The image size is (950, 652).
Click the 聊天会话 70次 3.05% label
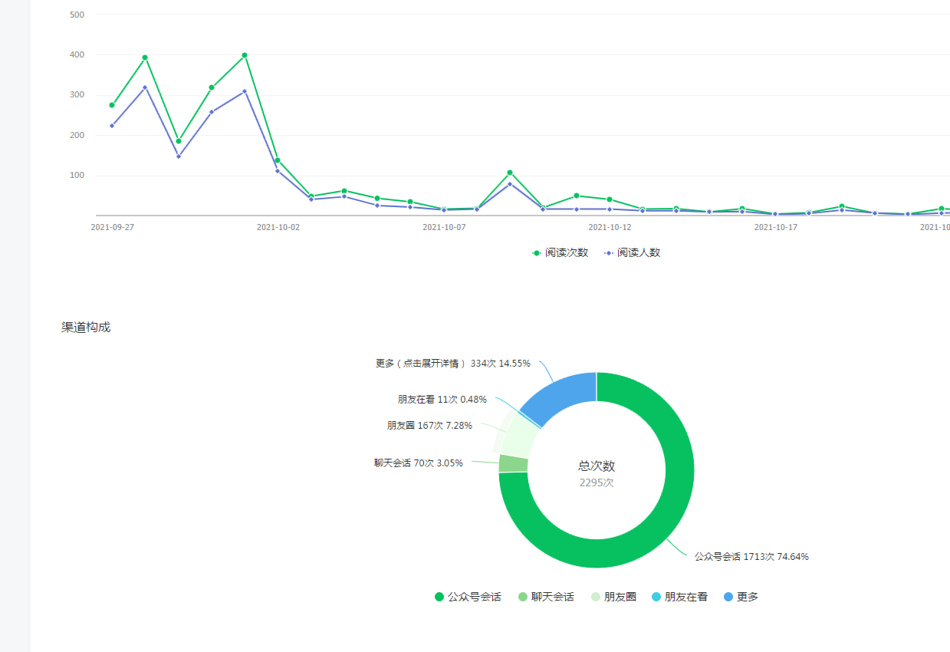click(418, 463)
